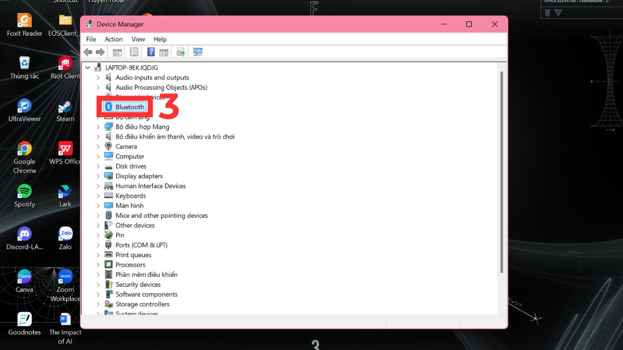Open the Action menu
623x350 pixels.
point(114,39)
